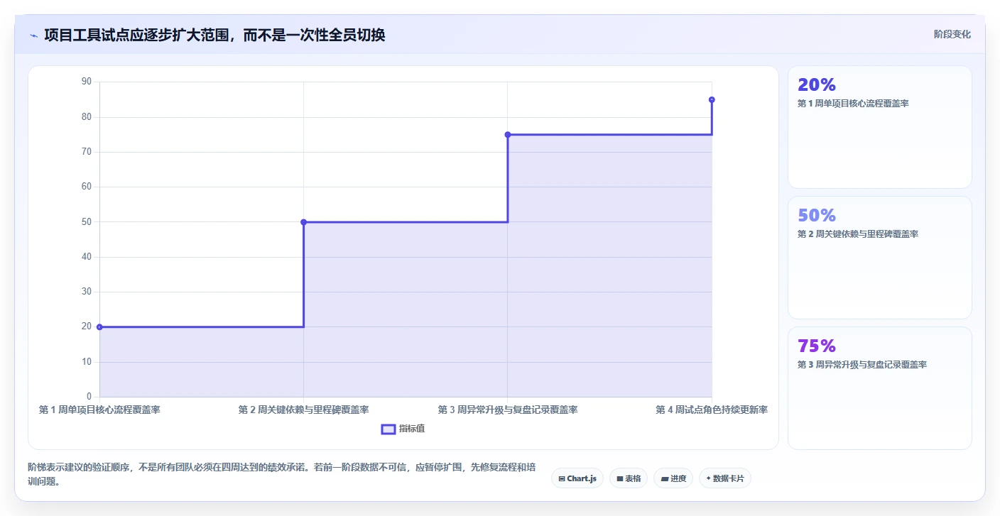The width and height of the screenshot is (1000, 516).
Task: Click the 指标值 legend text
Action: (x=412, y=429)
